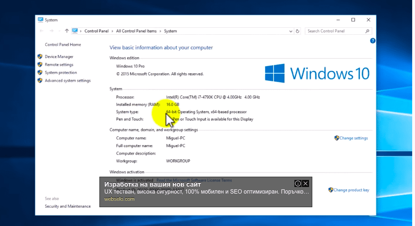Open the blue Help question mark icon
415x226 pixels.
[373, 41]
